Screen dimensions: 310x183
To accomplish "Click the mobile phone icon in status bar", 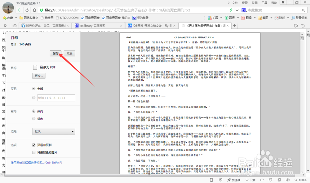I will (211, 180).
